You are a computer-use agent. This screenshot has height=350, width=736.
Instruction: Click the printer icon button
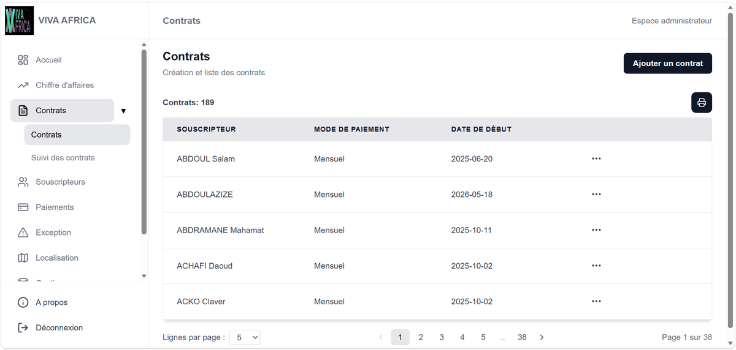point(702,103)
